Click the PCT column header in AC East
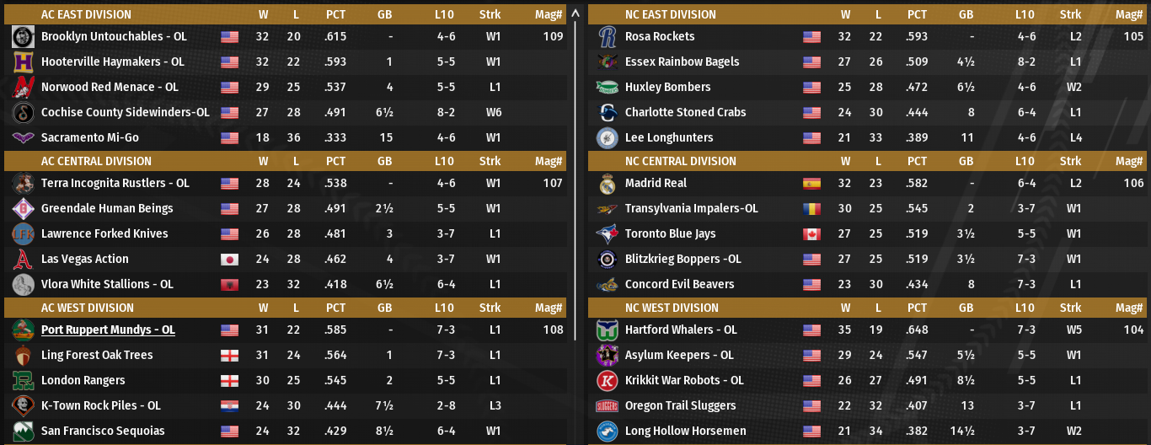The width and height of the screenshot is (1151, 445). point(335,14)
